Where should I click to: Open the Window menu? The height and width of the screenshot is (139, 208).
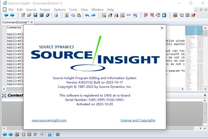[x=97, y=10]
